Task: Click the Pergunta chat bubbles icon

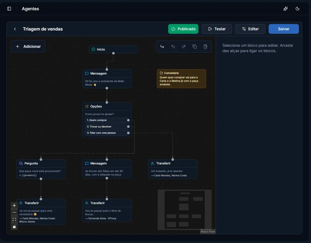Action: (21, 163)
